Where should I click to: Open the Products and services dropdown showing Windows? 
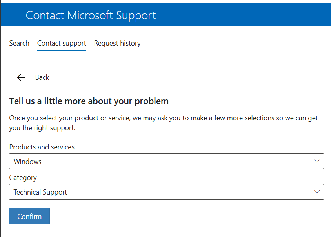tap(166, 161)
